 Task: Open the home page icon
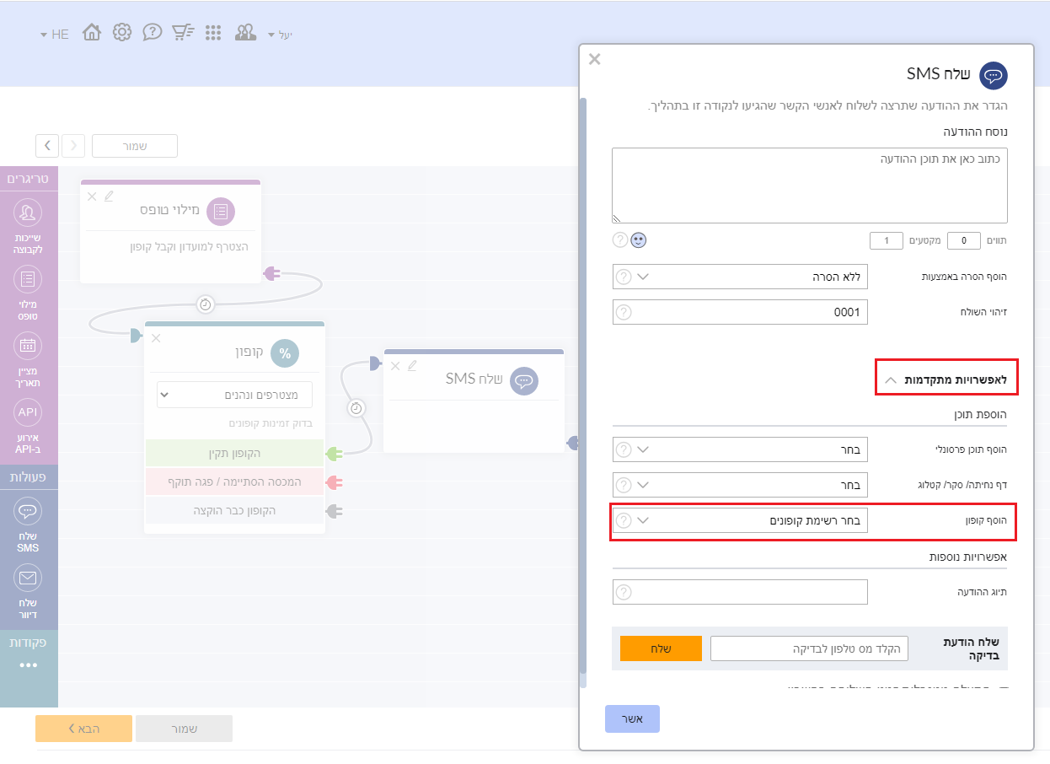click(92, 33)
